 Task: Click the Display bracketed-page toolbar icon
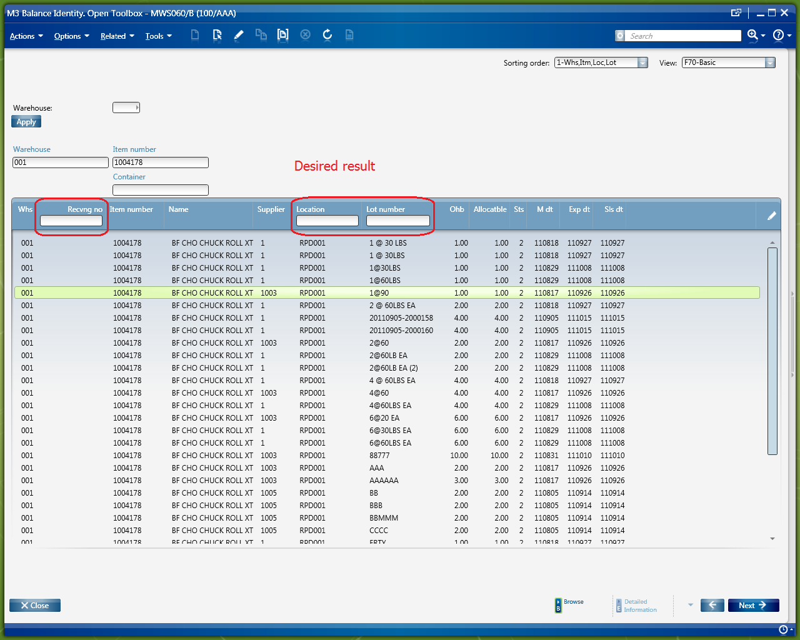(x=283, y=35)
